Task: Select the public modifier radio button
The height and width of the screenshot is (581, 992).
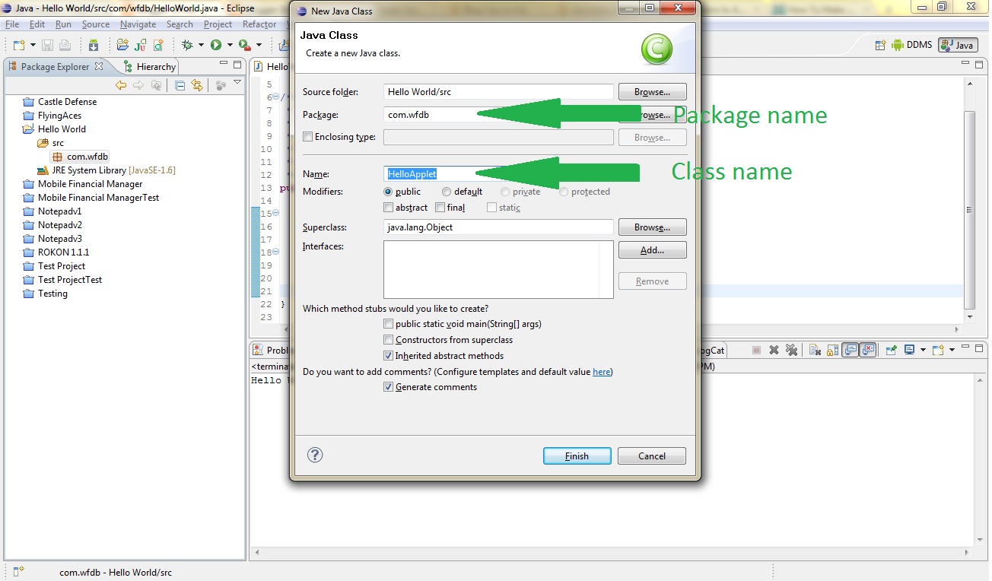Action: (388, 192)
